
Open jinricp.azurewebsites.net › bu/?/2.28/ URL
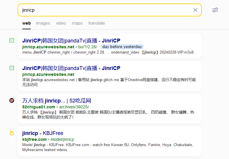point(60,47)
